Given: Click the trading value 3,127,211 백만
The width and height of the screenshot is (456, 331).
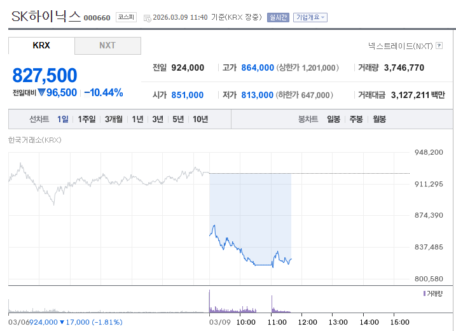Looking at the screenshot, I should (x=418, y=95).
